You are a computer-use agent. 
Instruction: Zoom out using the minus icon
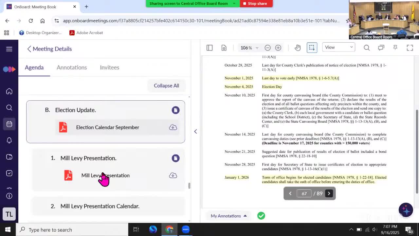pos(267,48)
